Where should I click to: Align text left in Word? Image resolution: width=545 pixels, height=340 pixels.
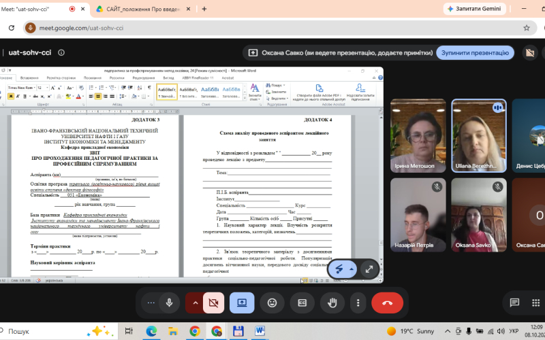click(x=91, y=96)
